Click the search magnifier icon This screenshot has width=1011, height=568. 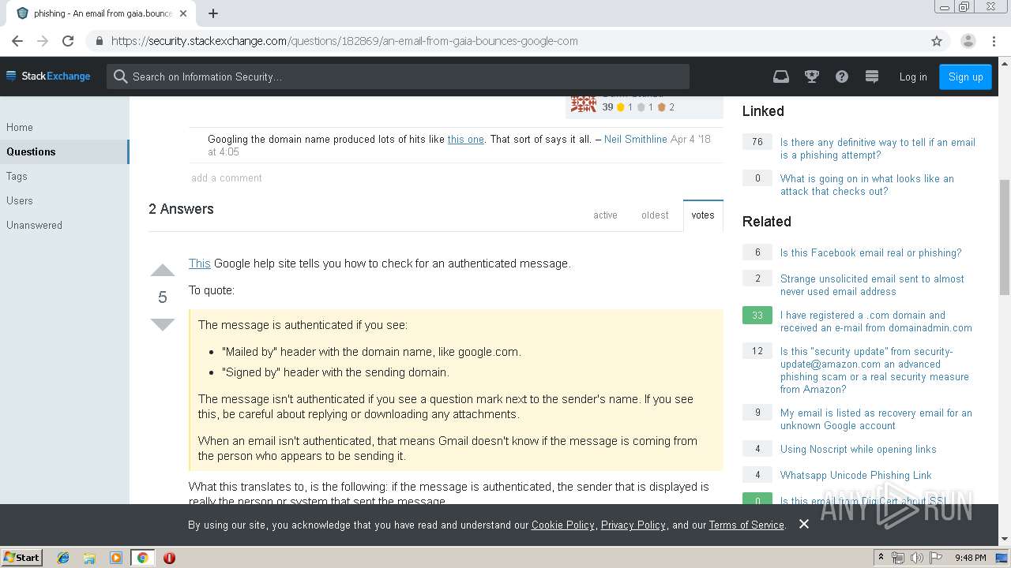(120, 77)
